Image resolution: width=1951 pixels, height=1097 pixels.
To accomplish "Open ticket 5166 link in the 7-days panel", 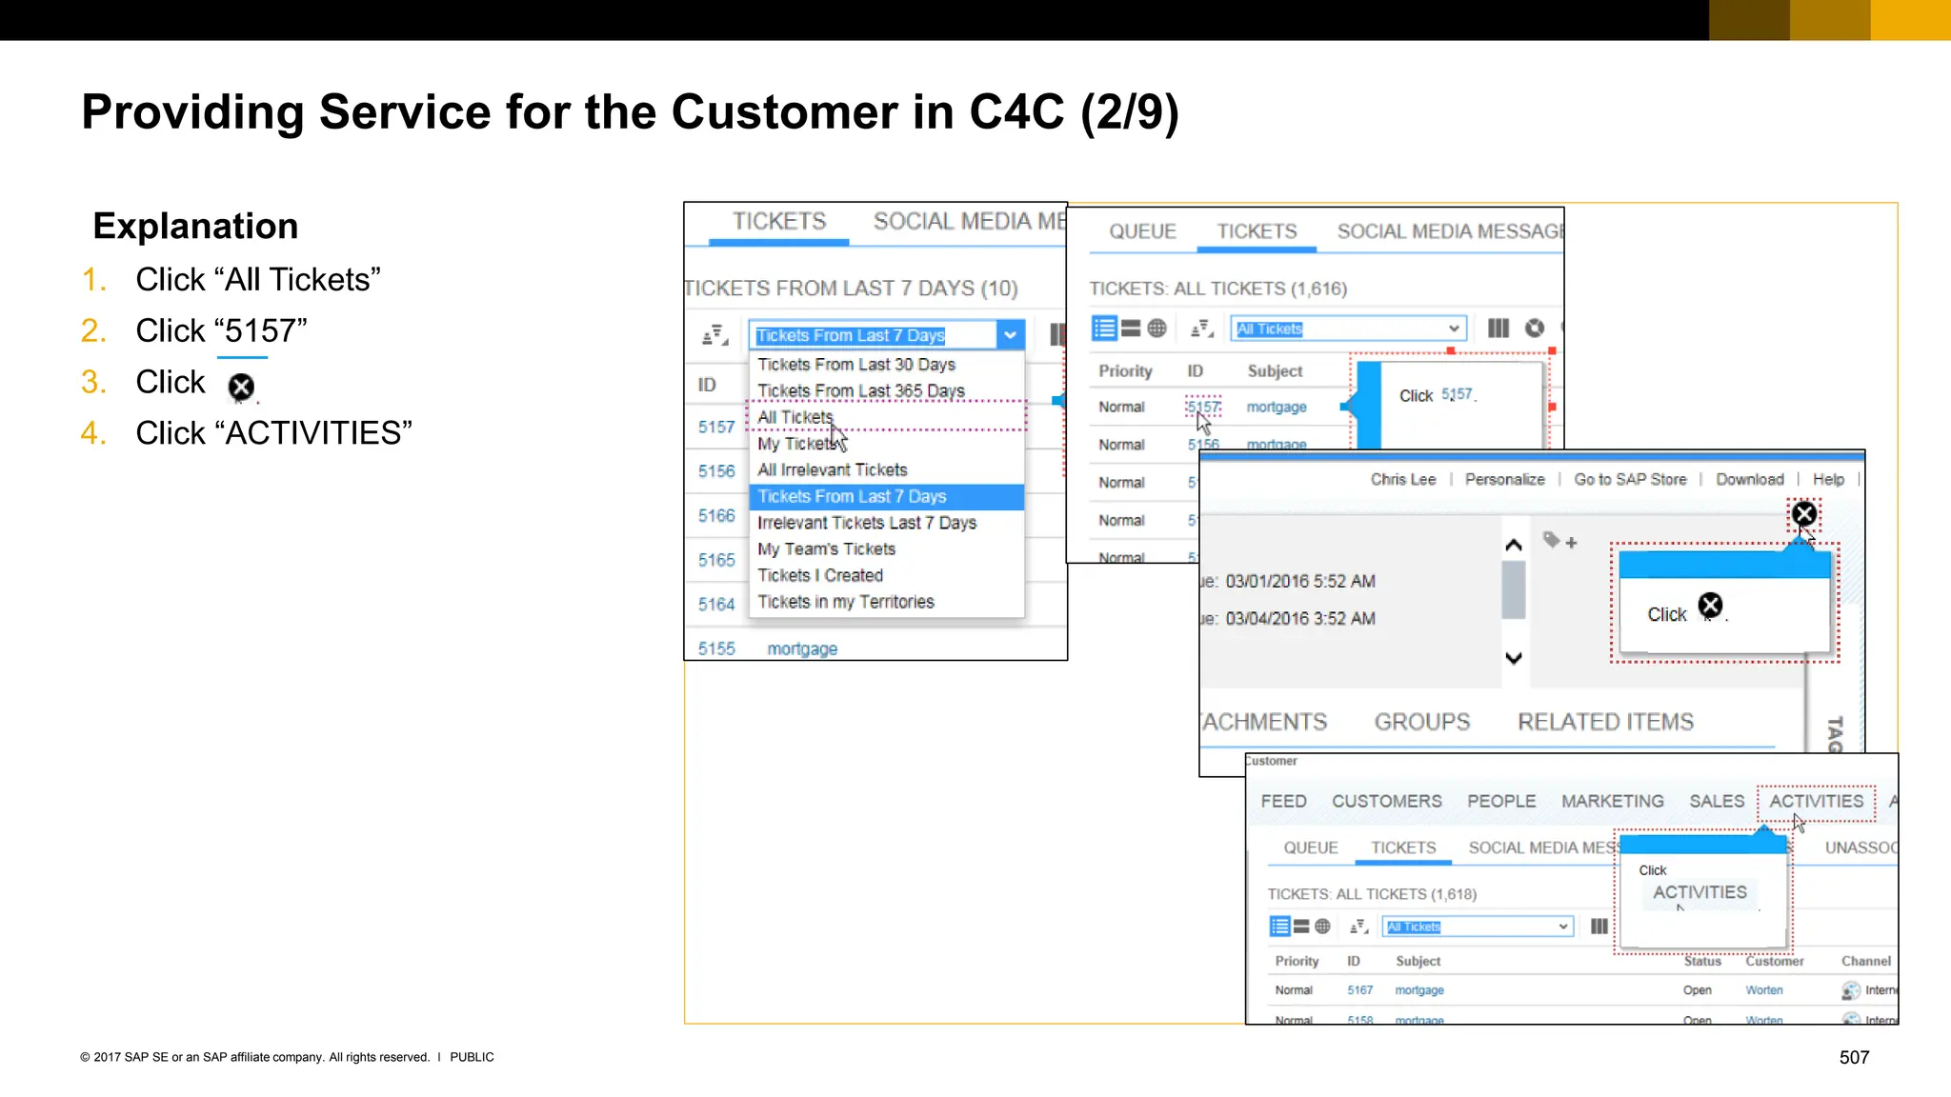I will 716,515.
